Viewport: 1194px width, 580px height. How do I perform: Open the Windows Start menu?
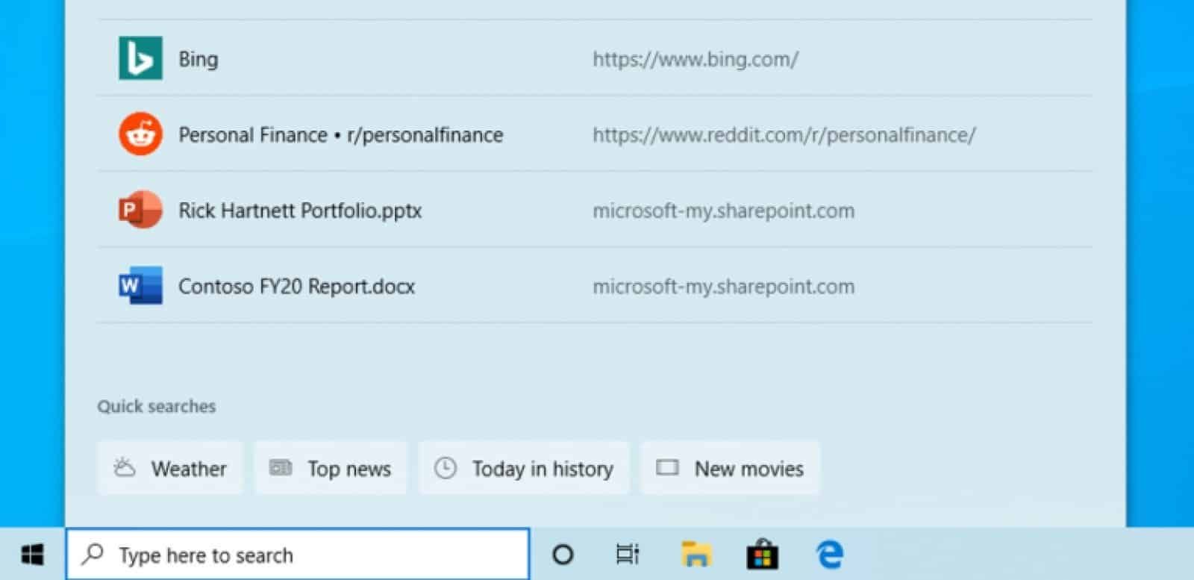tap(32, 555)
